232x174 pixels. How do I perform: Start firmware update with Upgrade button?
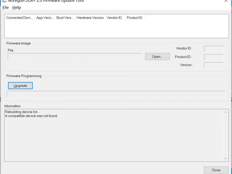(20, 86)
